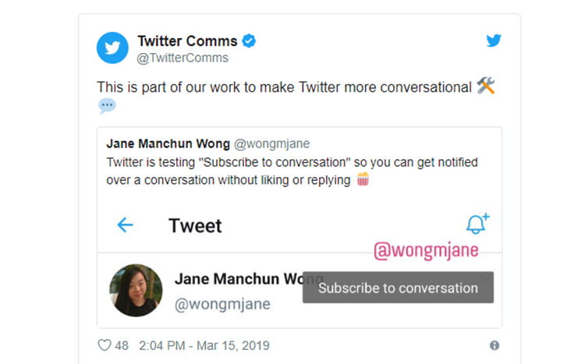585x364 pixels.
Task: Click the popcorn emoji in quoted tweet
Action: point(363,179)
